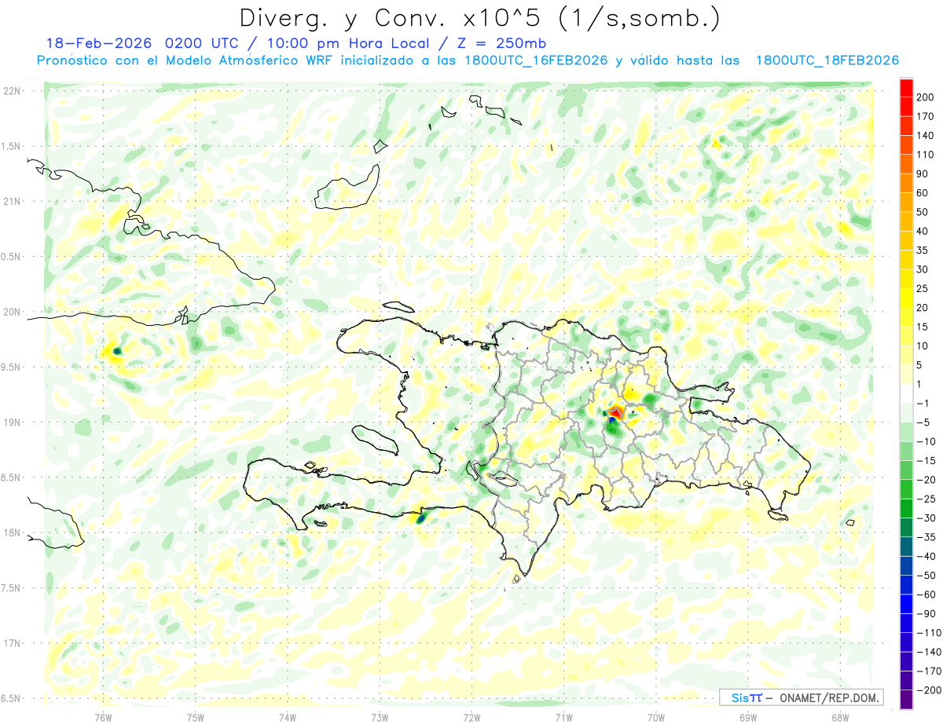
Task: Click the '20N' latitude label
Action: [x=12, y=312]
